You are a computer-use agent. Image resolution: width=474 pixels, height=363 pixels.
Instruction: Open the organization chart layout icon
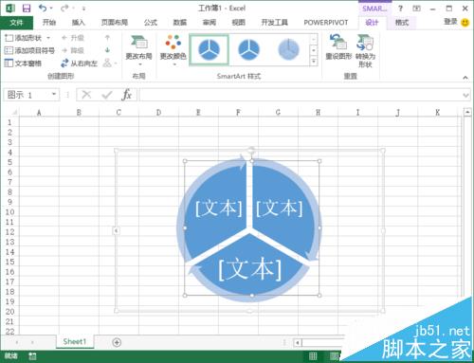coord(109,64)
